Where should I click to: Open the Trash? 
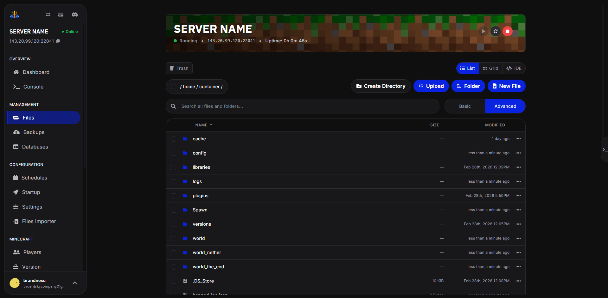179,68
